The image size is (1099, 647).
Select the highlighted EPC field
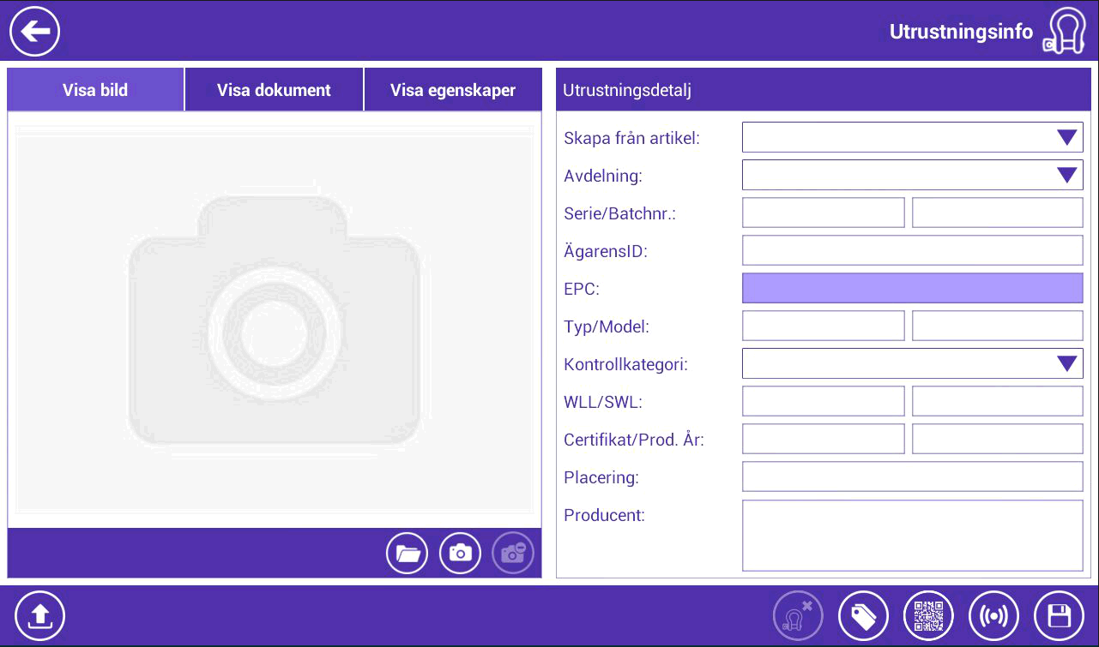click(912, 288)
